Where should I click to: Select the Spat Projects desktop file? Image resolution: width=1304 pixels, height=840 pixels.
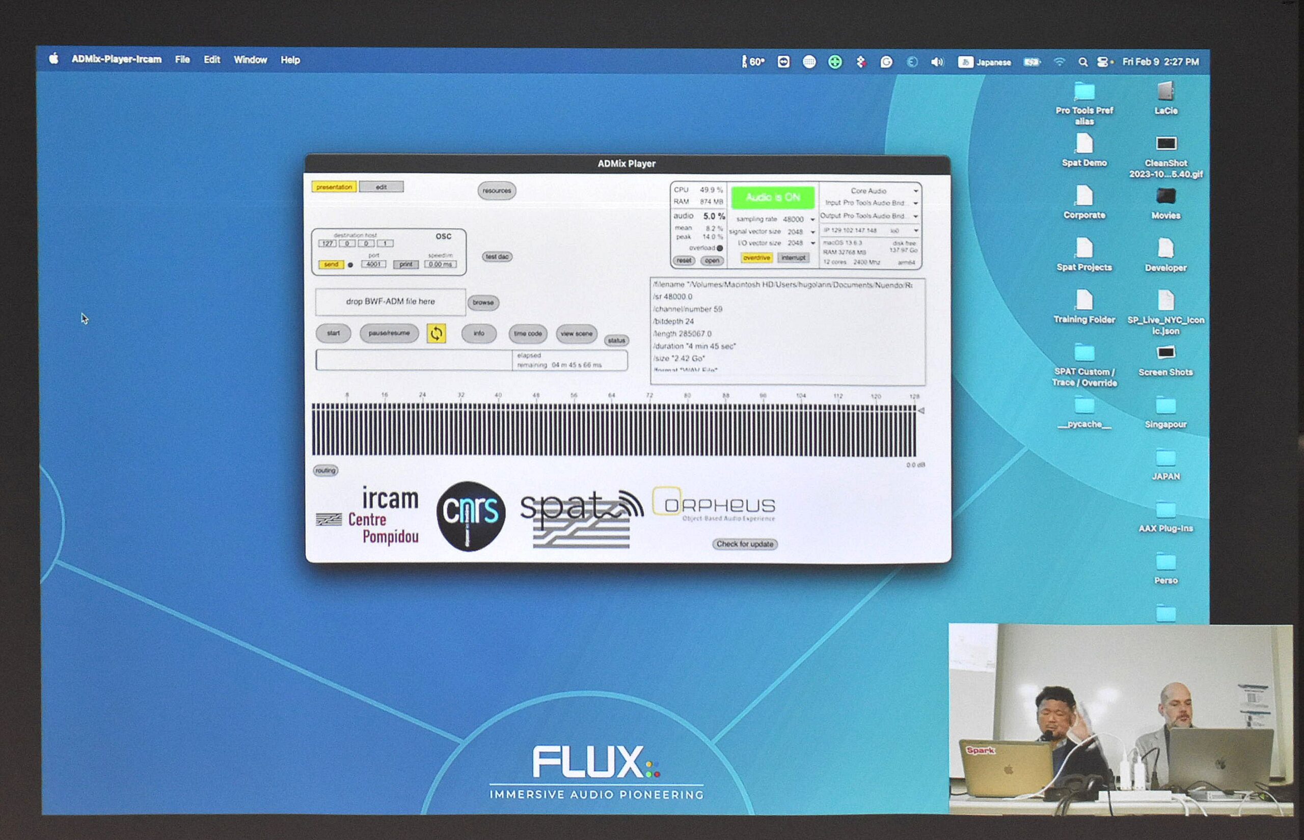point(1083,254)
